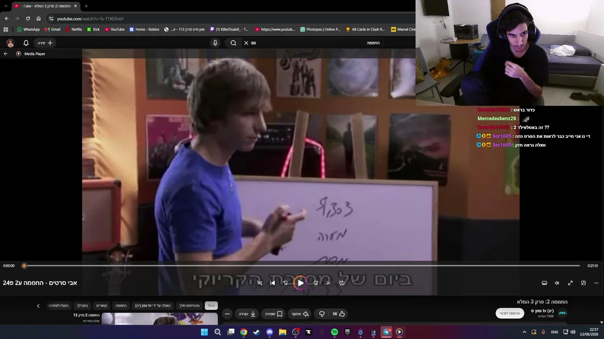Open Windows taskbar search
Viewport: 604px width, 339px height.
218,332
